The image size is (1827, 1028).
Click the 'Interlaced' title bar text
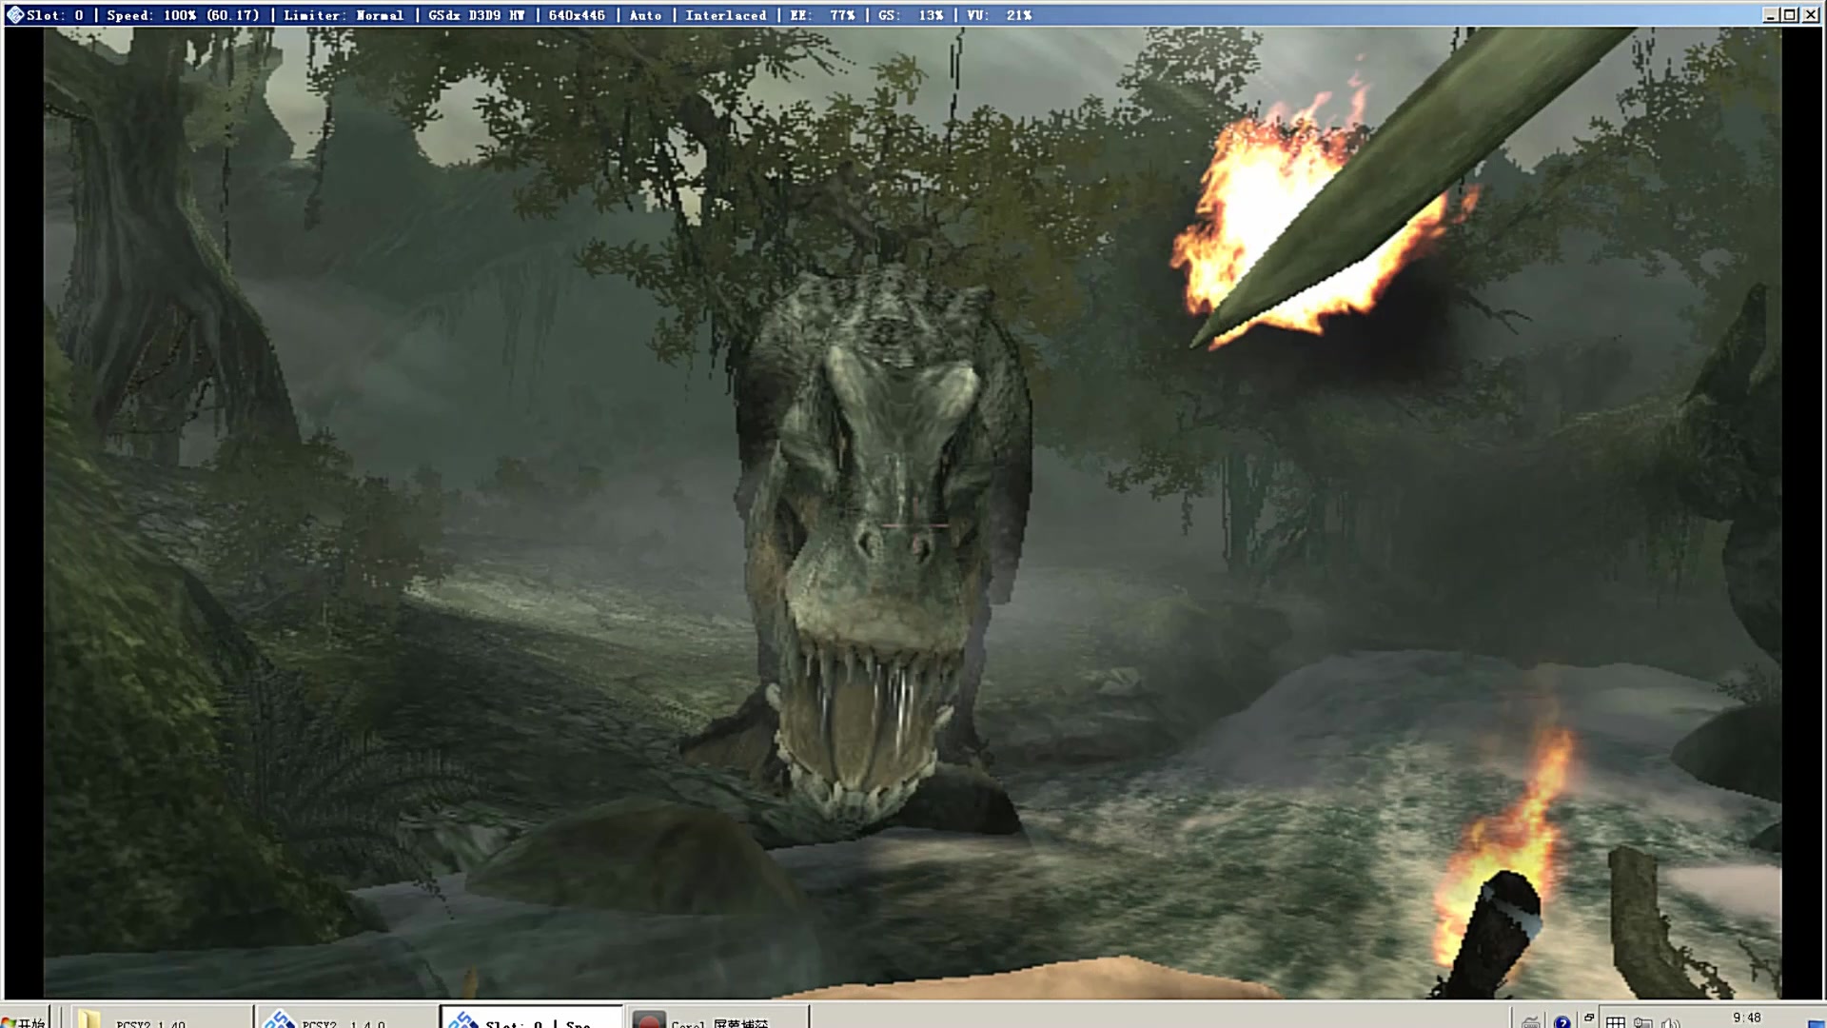pos(725,15)
